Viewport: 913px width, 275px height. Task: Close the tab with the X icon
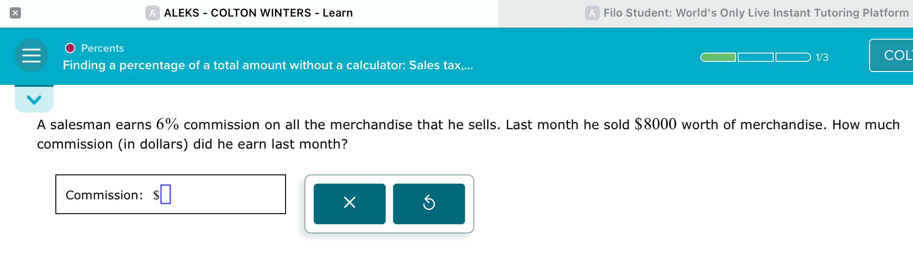(15, 13)
